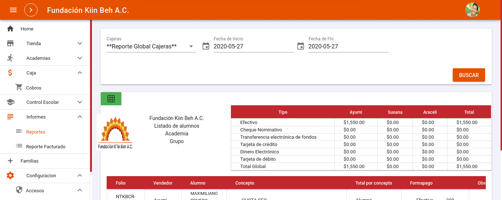502x200 pixels.
Task: Click the Familias plus icon
Action: pos(10,161)
